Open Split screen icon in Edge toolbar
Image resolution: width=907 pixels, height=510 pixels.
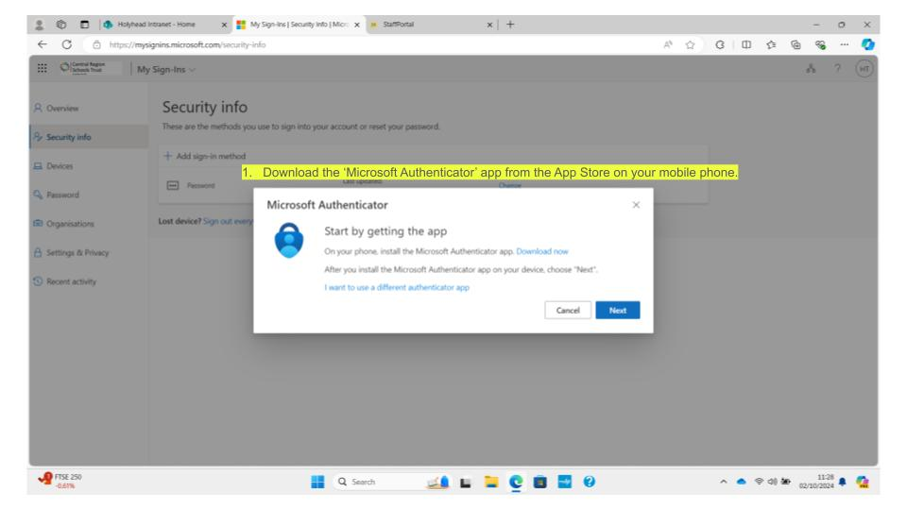pos(746,44)
